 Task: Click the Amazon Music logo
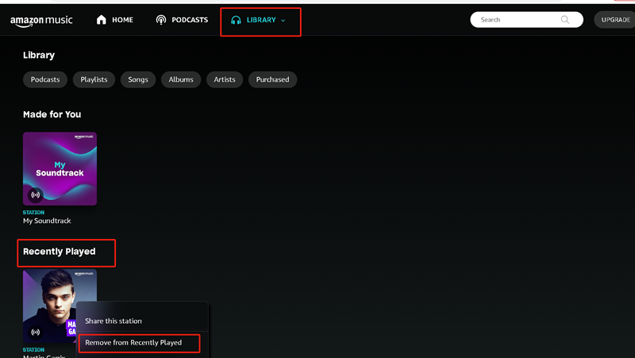(x=40, y=21)
